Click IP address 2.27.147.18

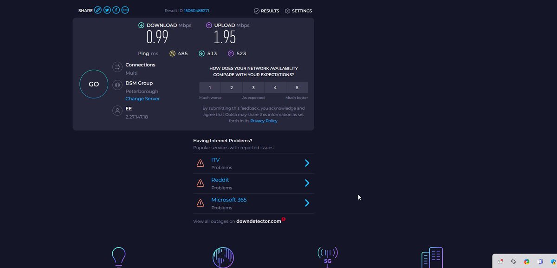point(136,117)
